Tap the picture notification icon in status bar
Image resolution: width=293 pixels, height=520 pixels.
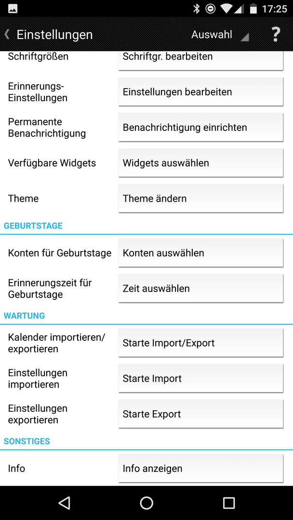click(13, 9)
